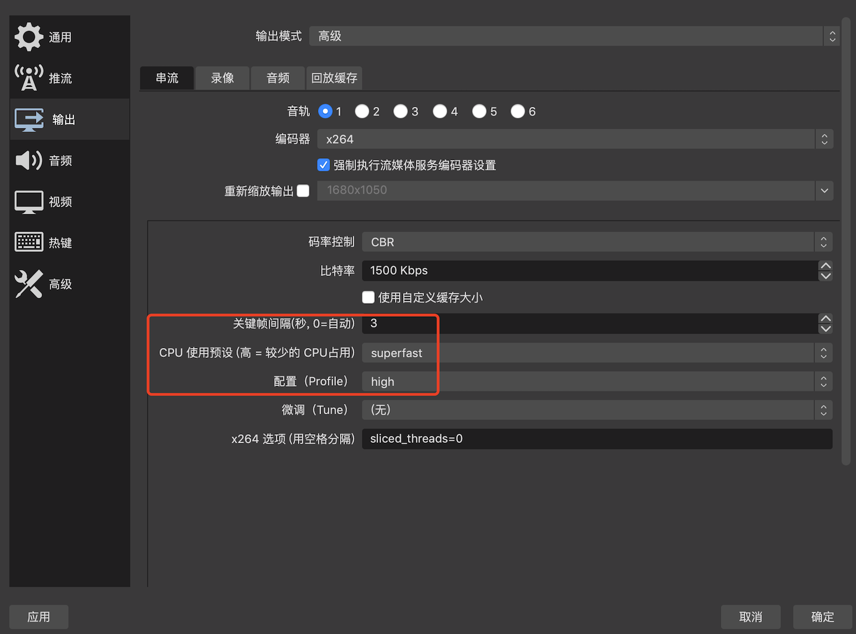
Task: Open the Profile dropdown showing high
Action: tap(597, 381)
